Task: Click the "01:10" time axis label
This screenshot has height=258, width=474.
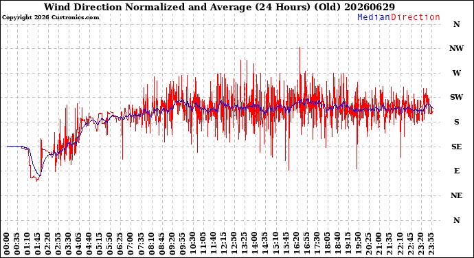Action: (x=27, y=244)
